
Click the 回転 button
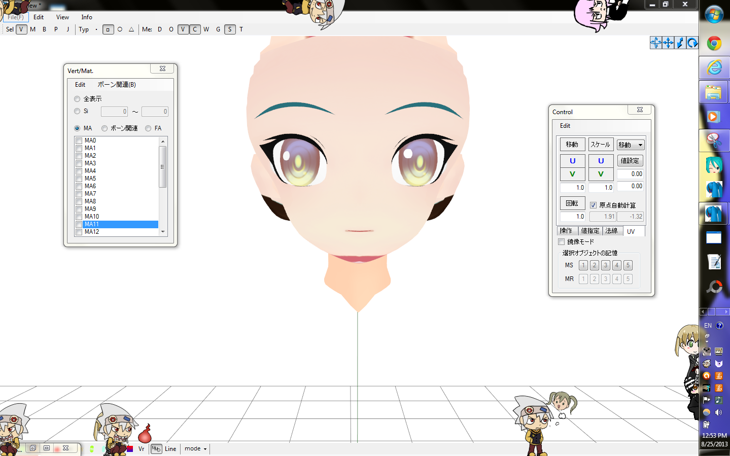point(572,203)
